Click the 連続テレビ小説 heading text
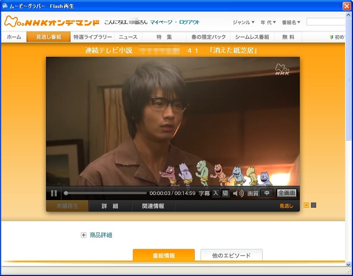 tap(109, 50)
